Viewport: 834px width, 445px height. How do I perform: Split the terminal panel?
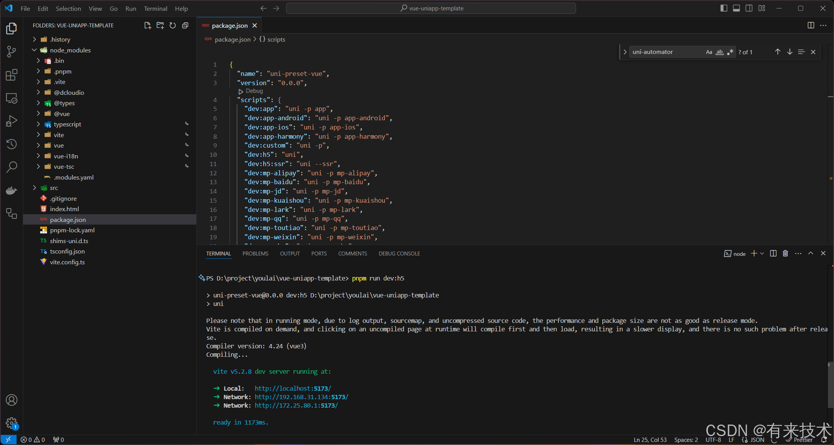(x=773, y=254)
